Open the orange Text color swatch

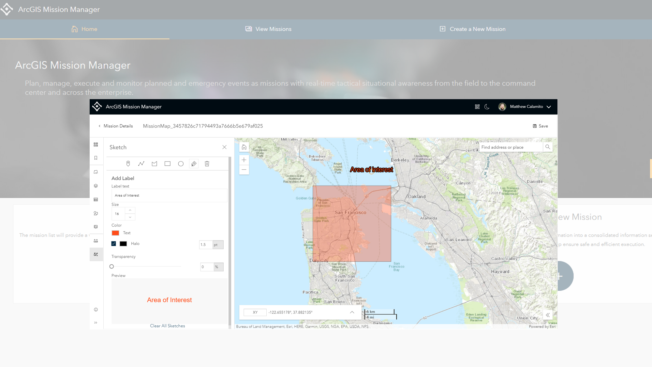[x=115, y=233]
